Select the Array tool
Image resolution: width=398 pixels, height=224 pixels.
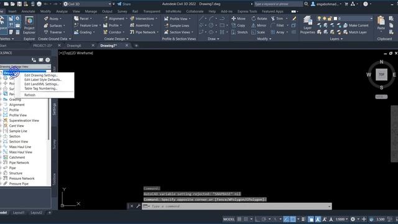pyautogui.click(x=277, y=32)
